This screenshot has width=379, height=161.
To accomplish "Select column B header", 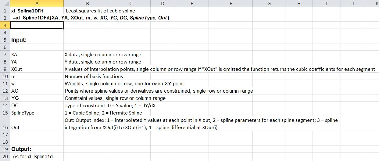I will click(88, 3).
